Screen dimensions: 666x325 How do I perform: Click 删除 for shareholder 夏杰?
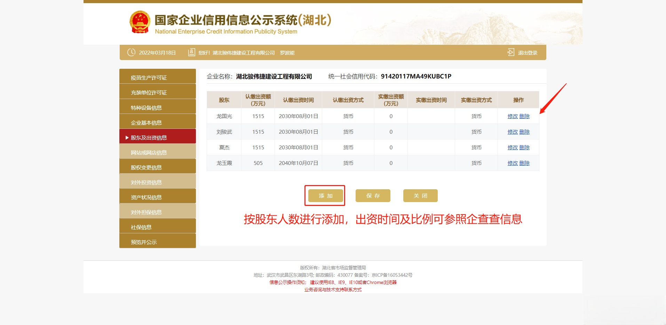[524, 148]
